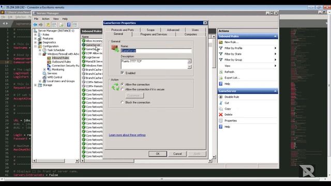The width and height of the screenshot is (331, 186).
Task: Click the Forward arrow in Server Manager toolbar
Action: [40, 25]
